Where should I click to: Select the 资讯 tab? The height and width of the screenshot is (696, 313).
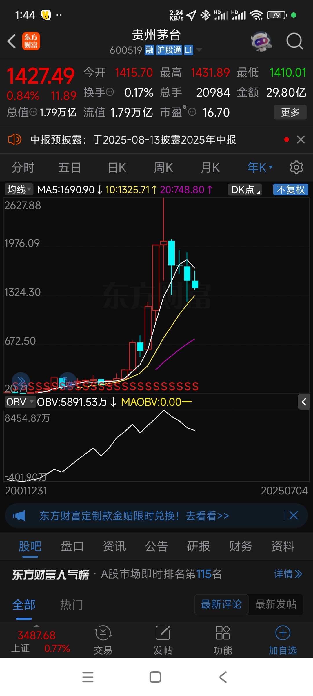(114, 546)
